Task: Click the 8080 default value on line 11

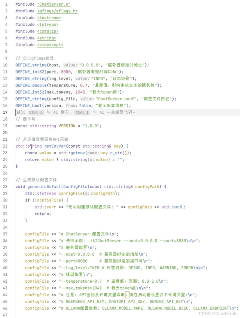Action: pyautogui.click(x=66, y=72)
